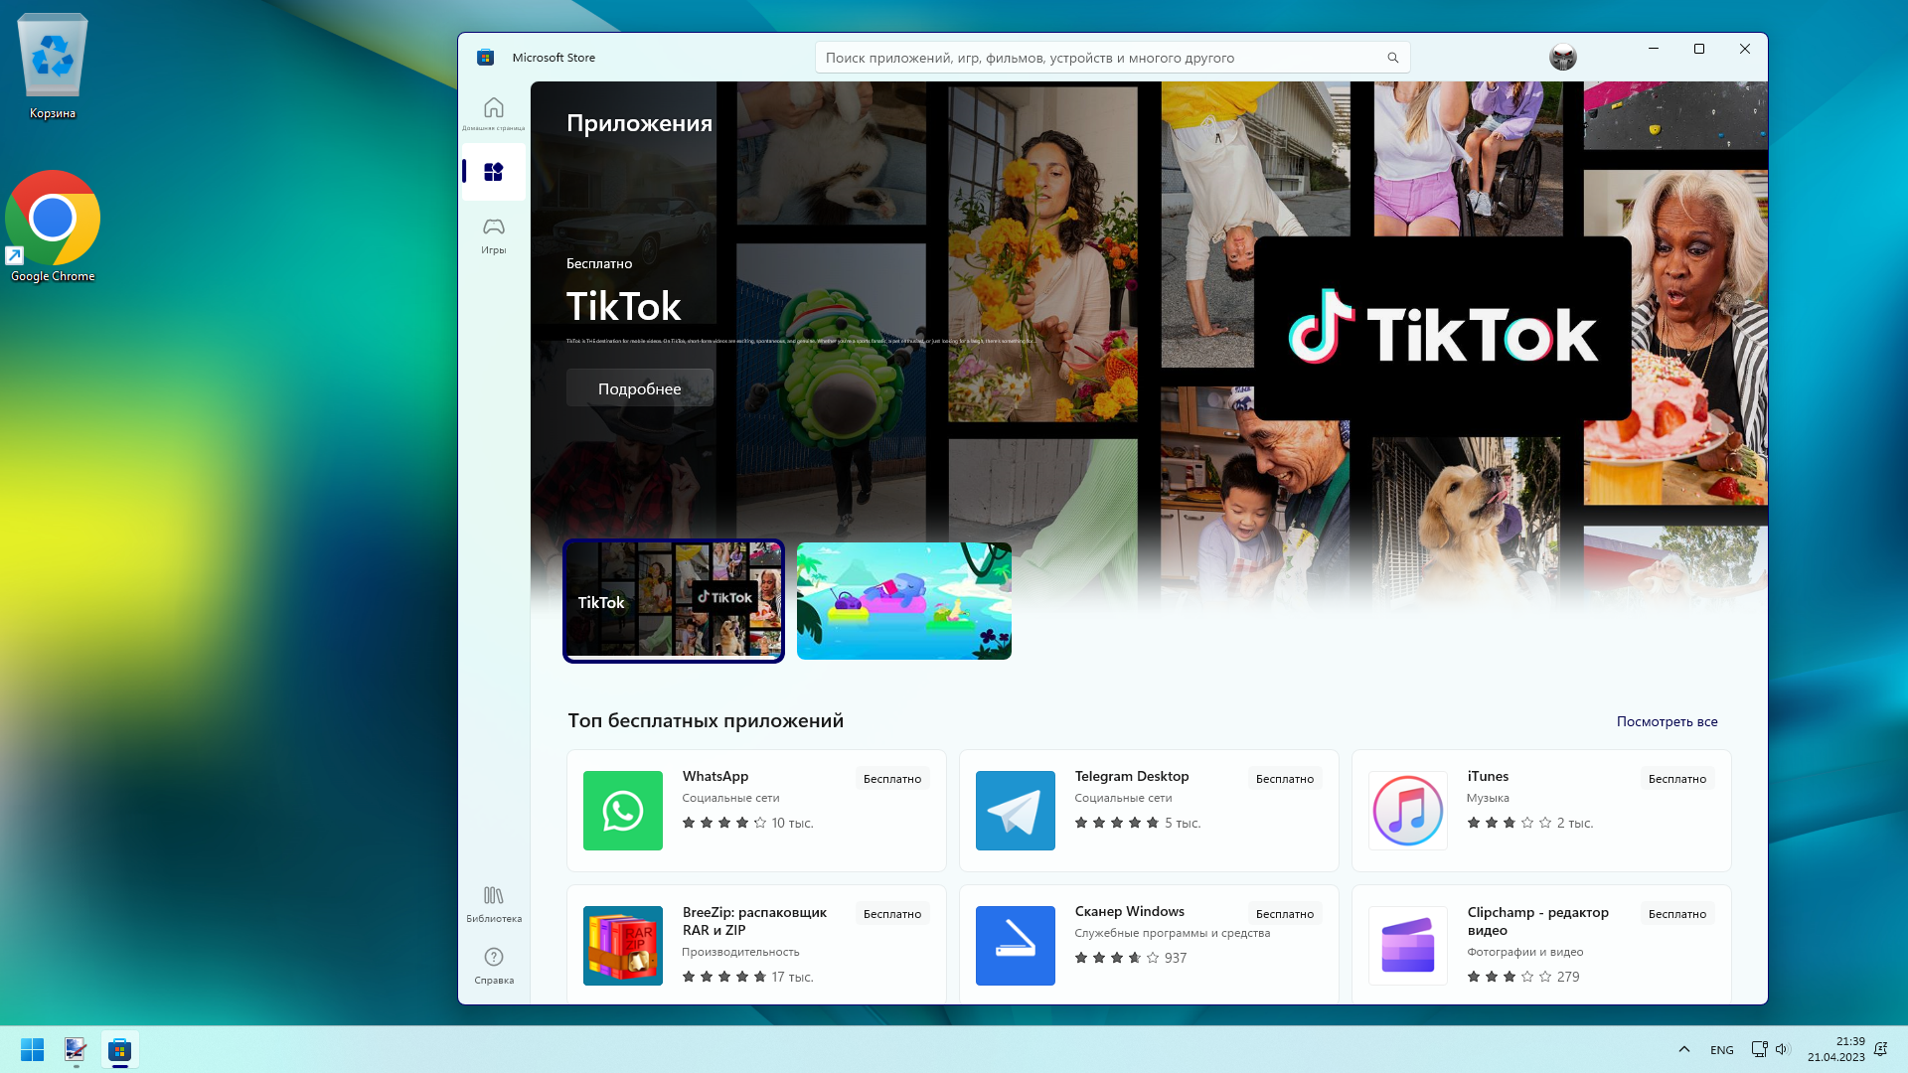Click the Топ бесплатных приложений heading

tap(706, 720)
